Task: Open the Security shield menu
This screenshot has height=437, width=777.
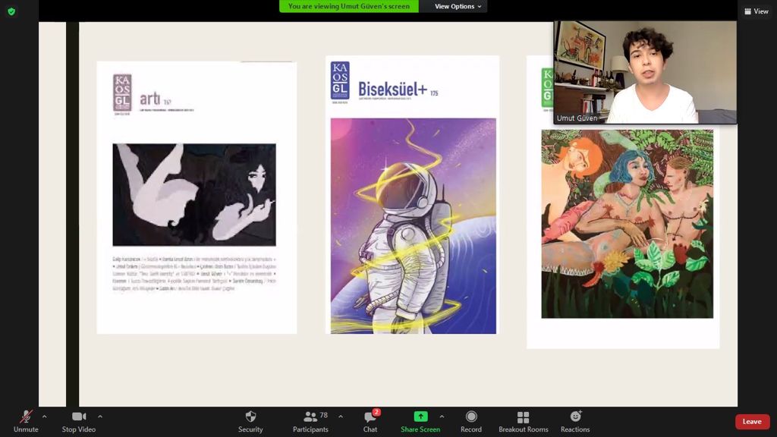Action: click(250, 422)
